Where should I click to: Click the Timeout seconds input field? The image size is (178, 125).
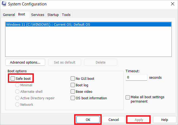136,77
